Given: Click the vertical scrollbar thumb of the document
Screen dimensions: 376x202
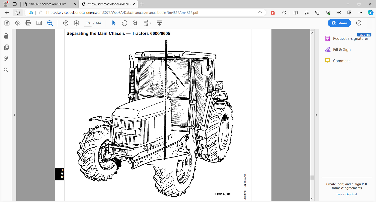Looking at the screenshot, I should [x=312, y=178].
